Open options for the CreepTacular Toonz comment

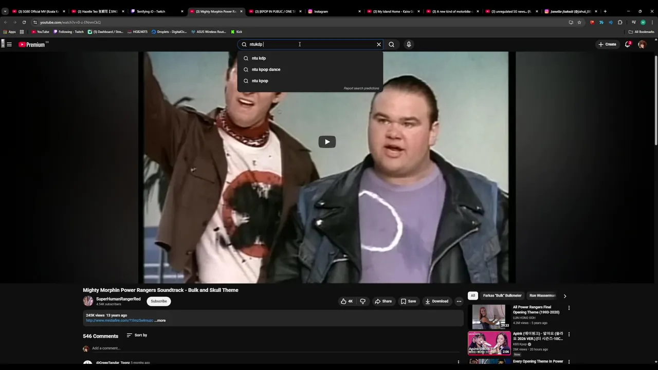[x=459, y=362]
